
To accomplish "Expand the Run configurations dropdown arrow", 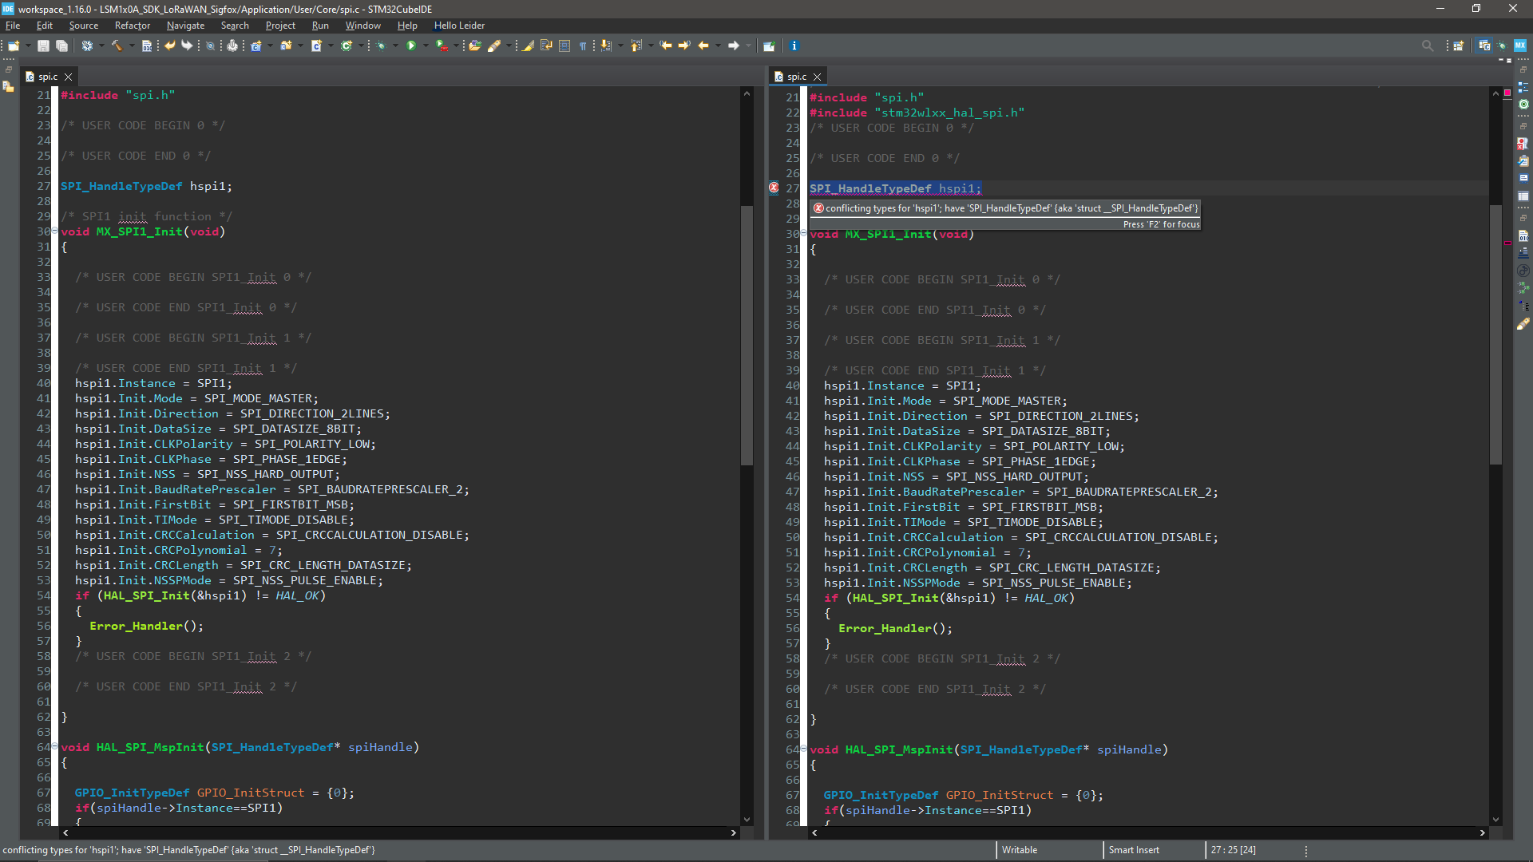I will (426, 46).
